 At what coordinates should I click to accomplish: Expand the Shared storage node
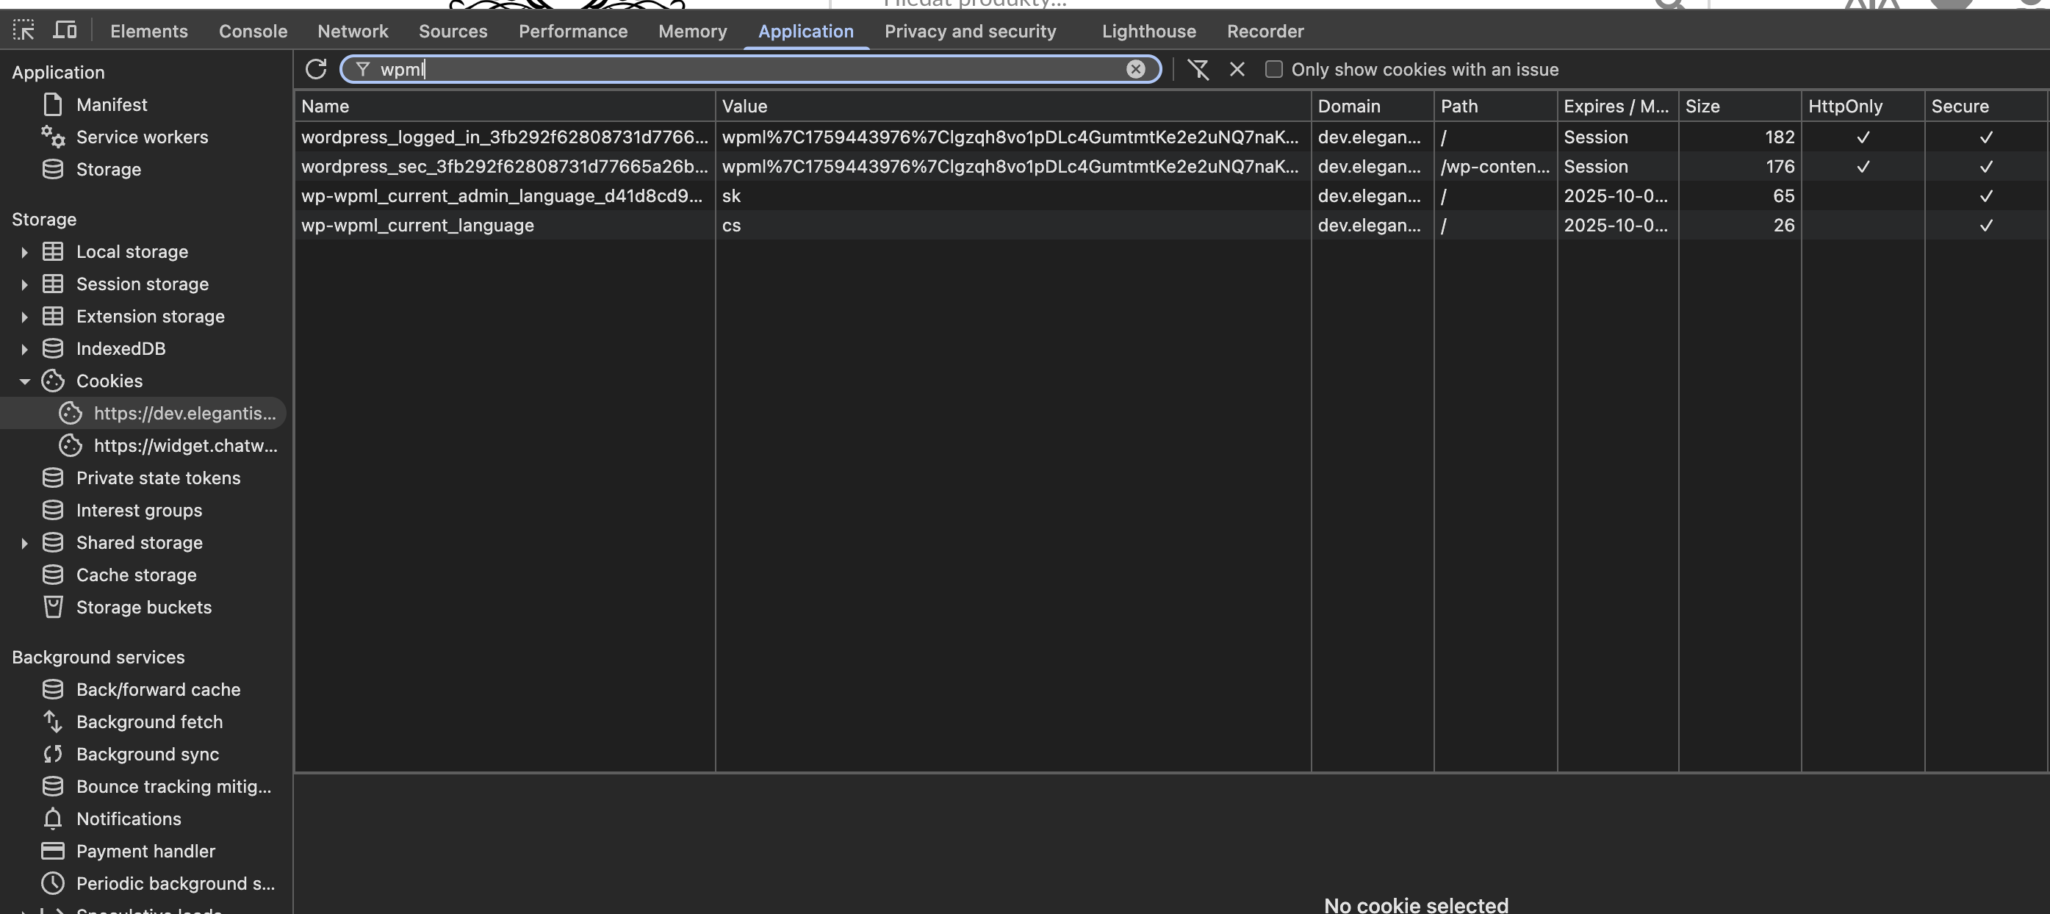coord(24,543)
